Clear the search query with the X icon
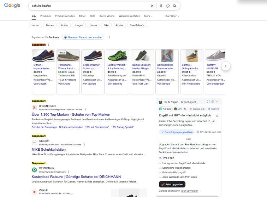267x197 pixels. coord(152,6)
